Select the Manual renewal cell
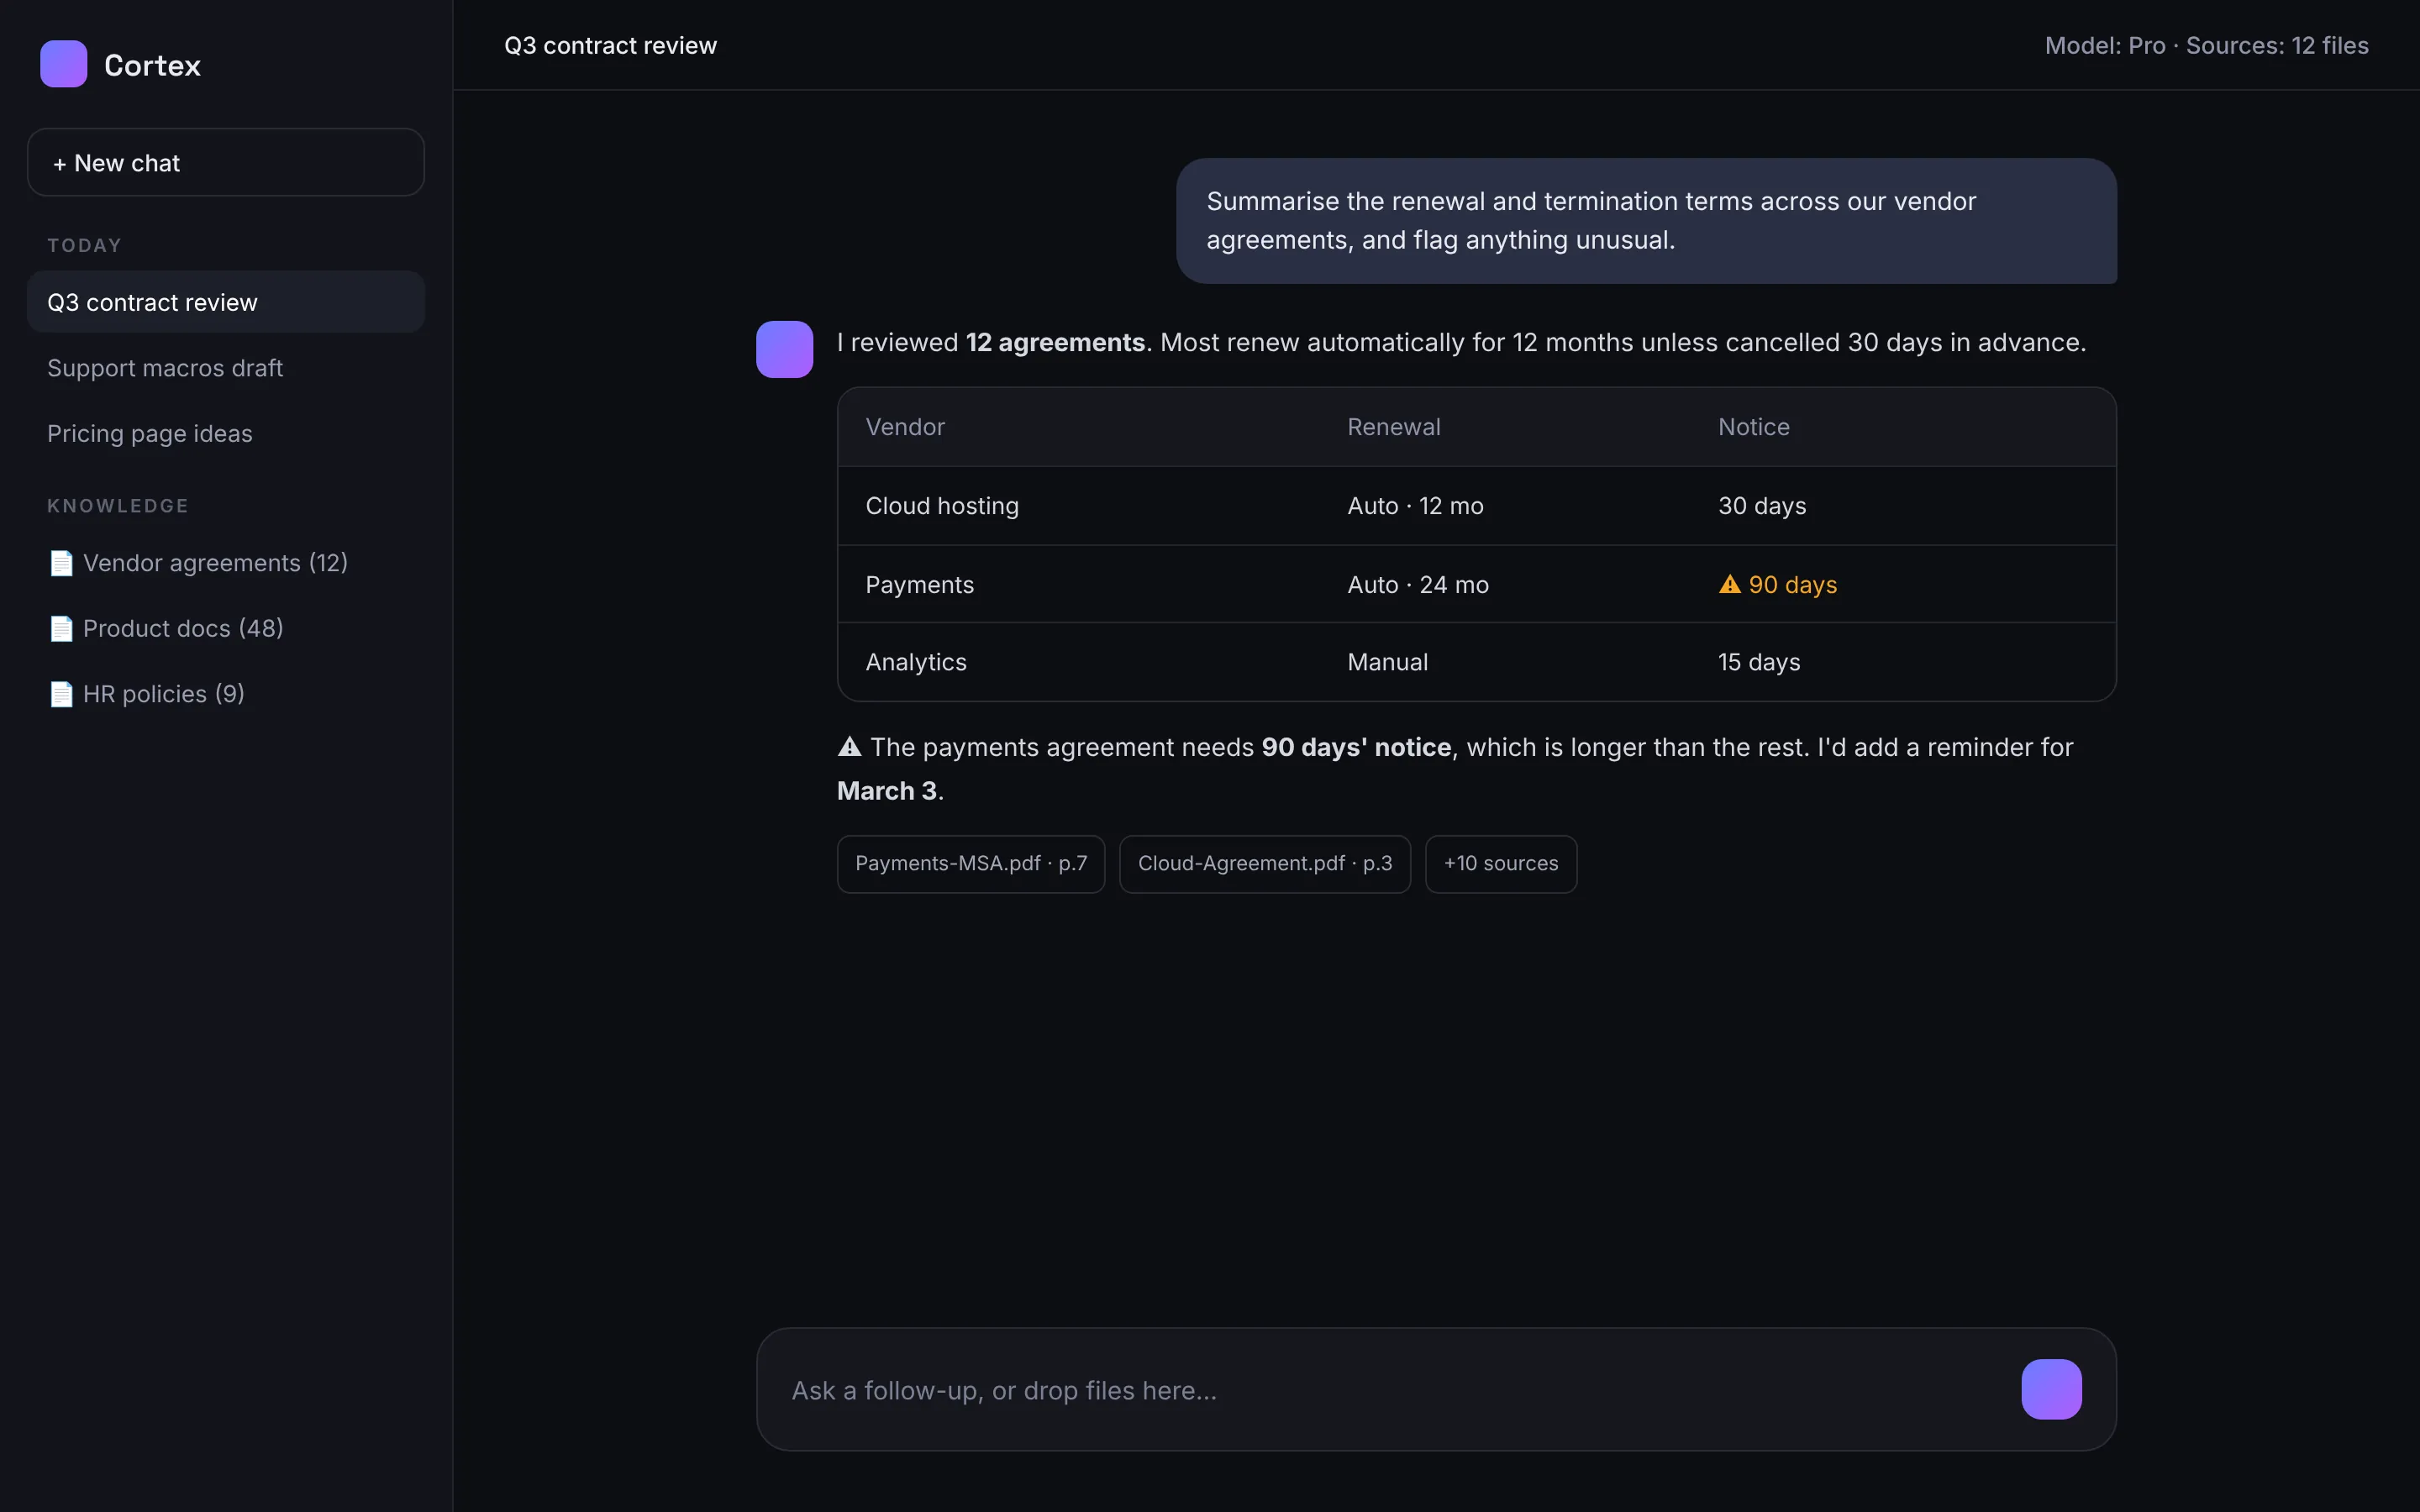2420x1512 pixels. 1387,662
